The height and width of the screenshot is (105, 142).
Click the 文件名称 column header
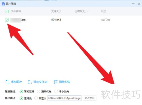[16, 11]
